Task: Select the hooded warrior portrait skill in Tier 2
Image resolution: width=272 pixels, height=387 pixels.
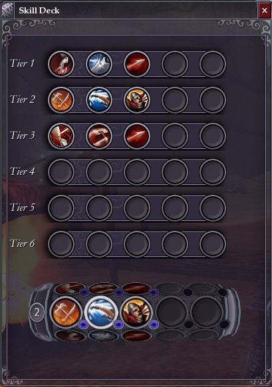Action: click(x=137, y=100)
